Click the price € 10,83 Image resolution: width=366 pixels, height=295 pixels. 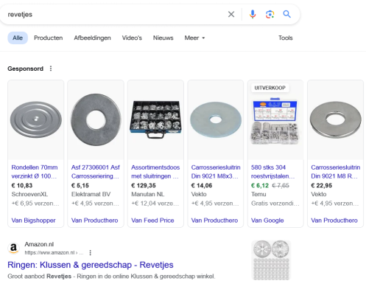click(x=22, y=185)
